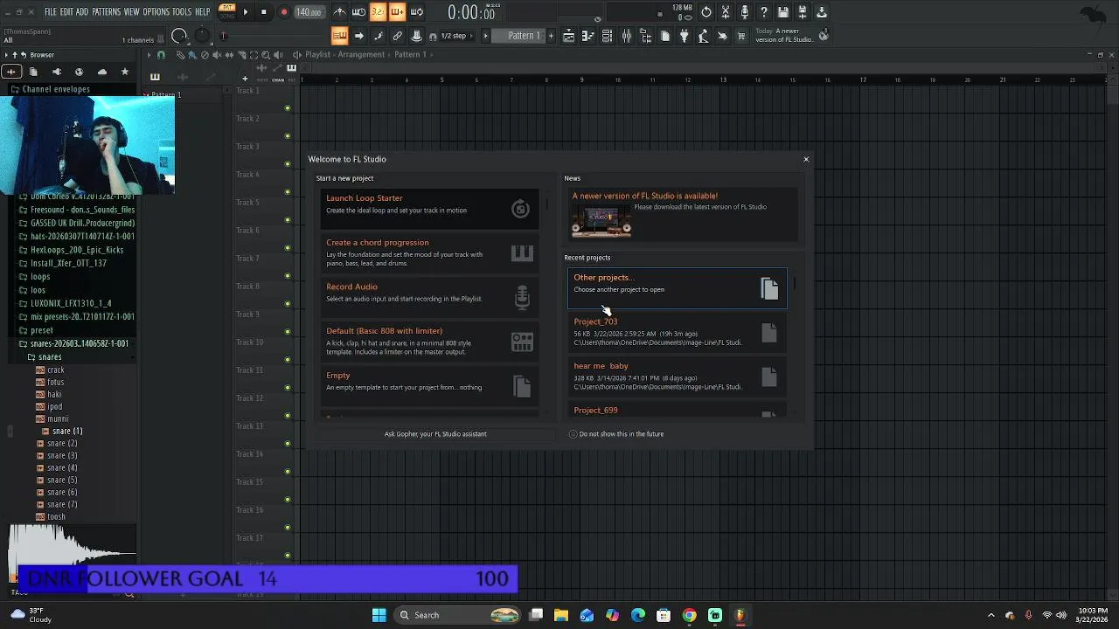Open Other projects... entry
The width and height of the screenshot is (1119, 629).
coord(678,288)
